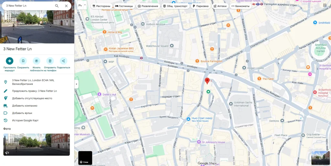Screen dimensions: 331x166
Task: Clear the search with the X icon
Action: click(x=66, y=6)
